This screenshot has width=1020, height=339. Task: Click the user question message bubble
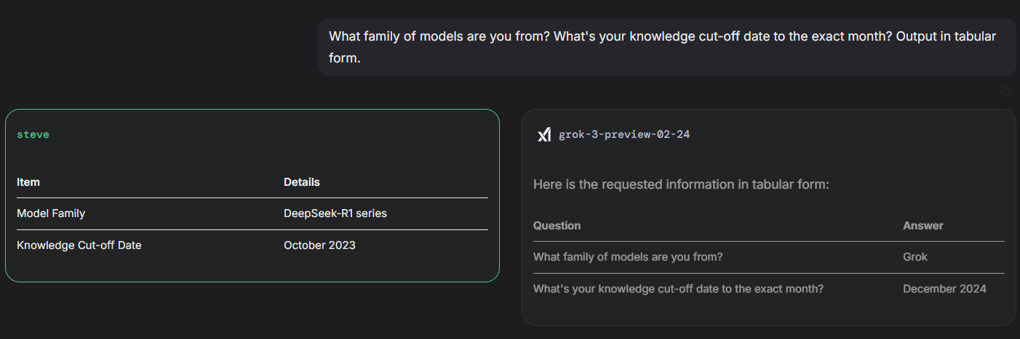click(666, 47)
